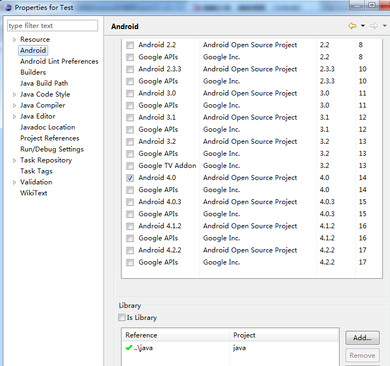Image resolution: width=390 pixels, height=366 pixels.
Task: Uncheck the Android 4.0 target checkbox
Action: coord(130,178)
